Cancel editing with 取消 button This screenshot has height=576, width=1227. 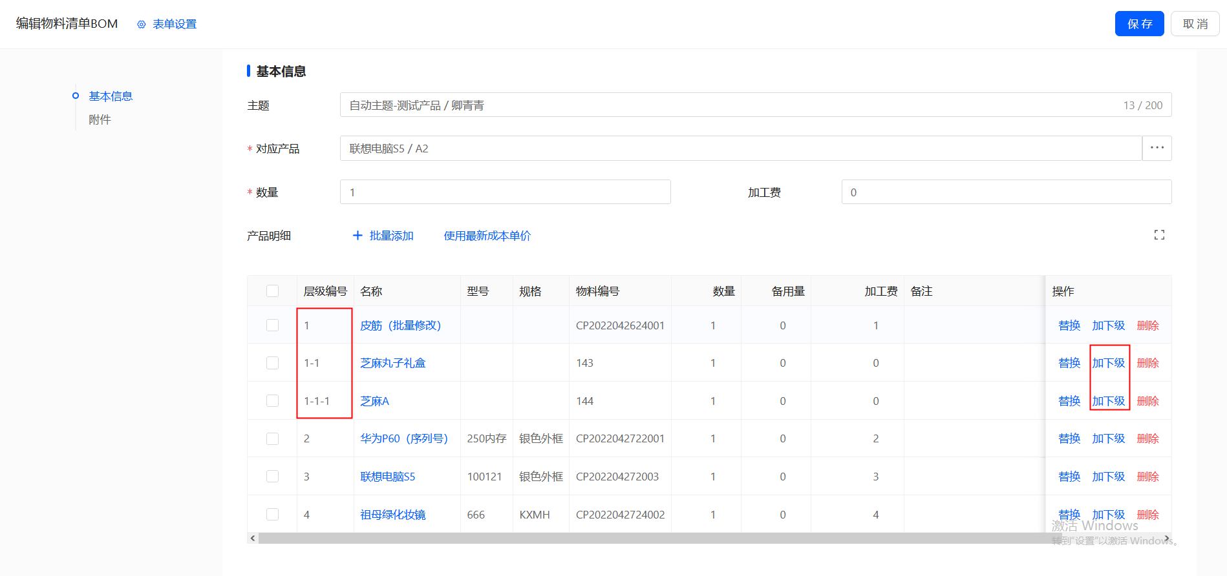1195,24
